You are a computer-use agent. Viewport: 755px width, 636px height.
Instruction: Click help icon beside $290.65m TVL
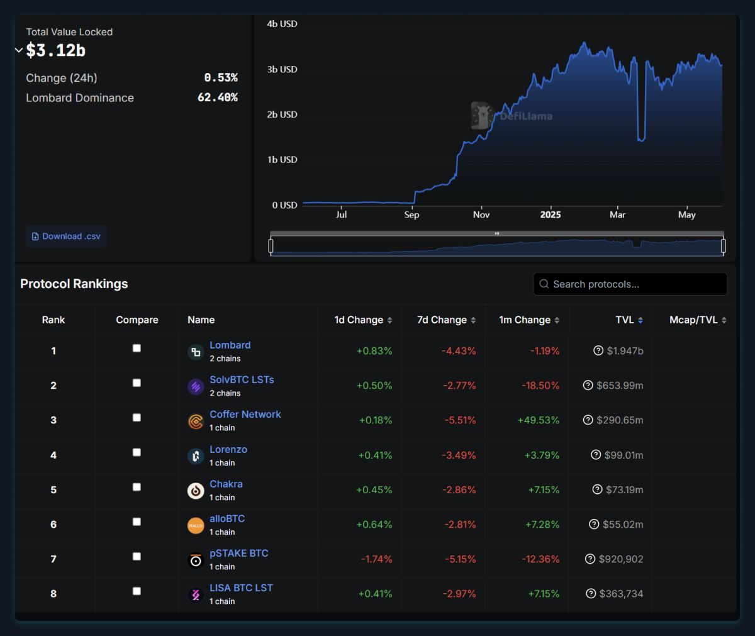click(588, 420)
